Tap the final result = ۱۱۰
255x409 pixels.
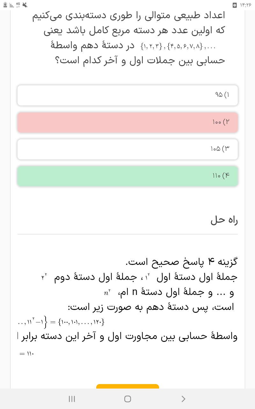pyautogui.click(x=27, y=354)
